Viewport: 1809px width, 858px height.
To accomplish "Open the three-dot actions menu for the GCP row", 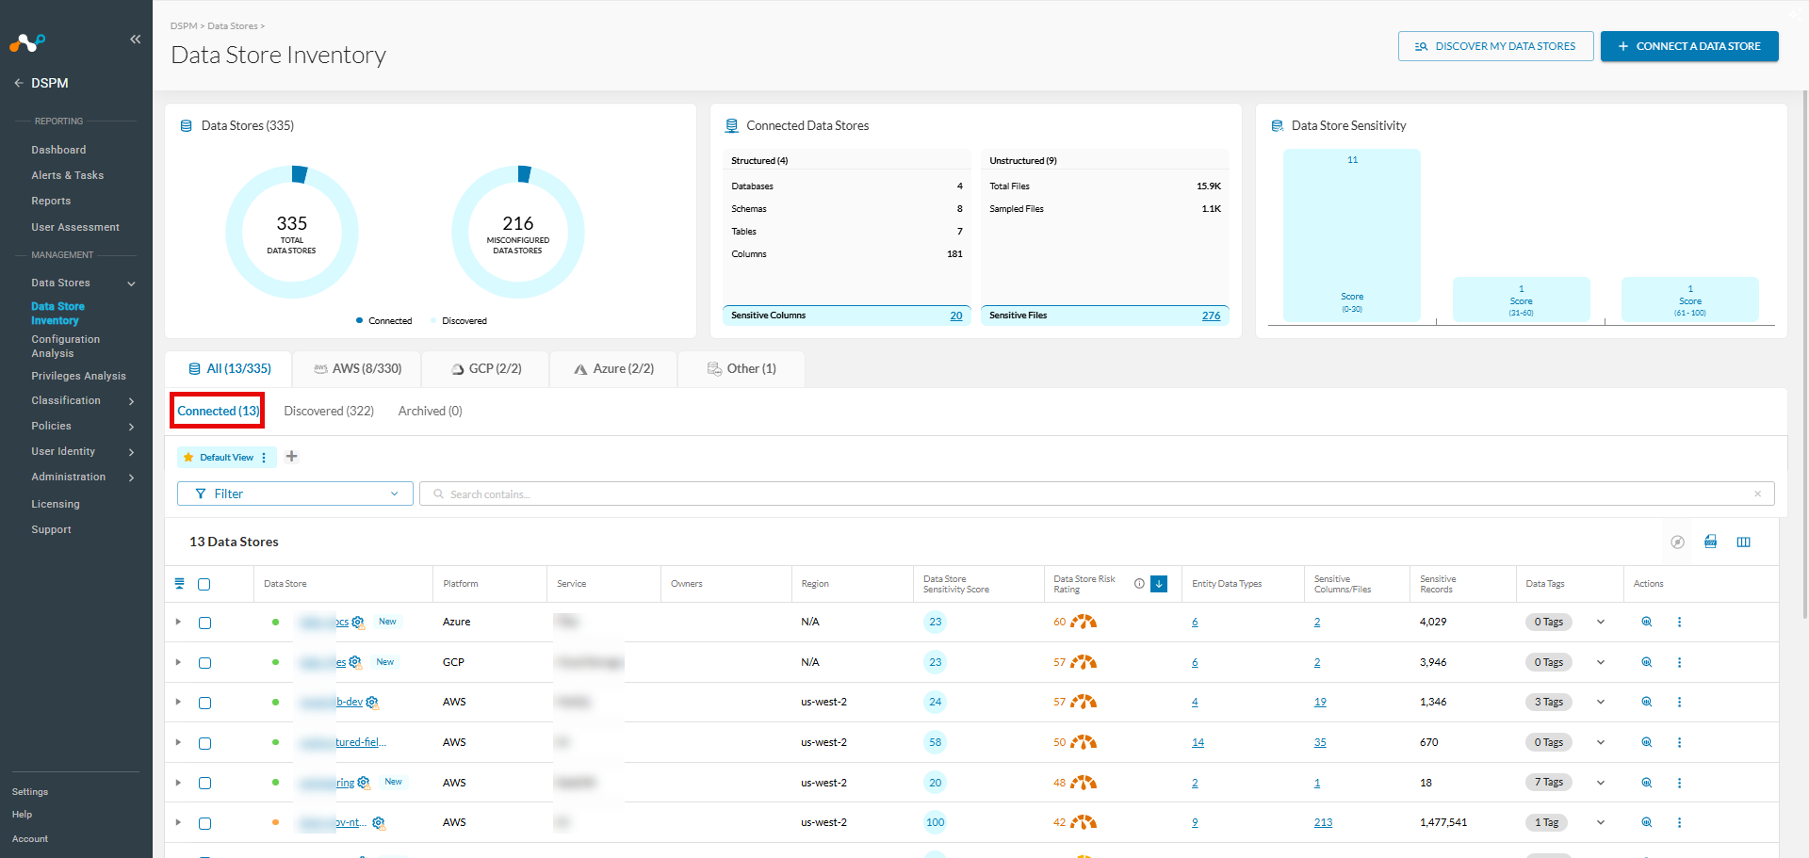I will click(1679, 662).
